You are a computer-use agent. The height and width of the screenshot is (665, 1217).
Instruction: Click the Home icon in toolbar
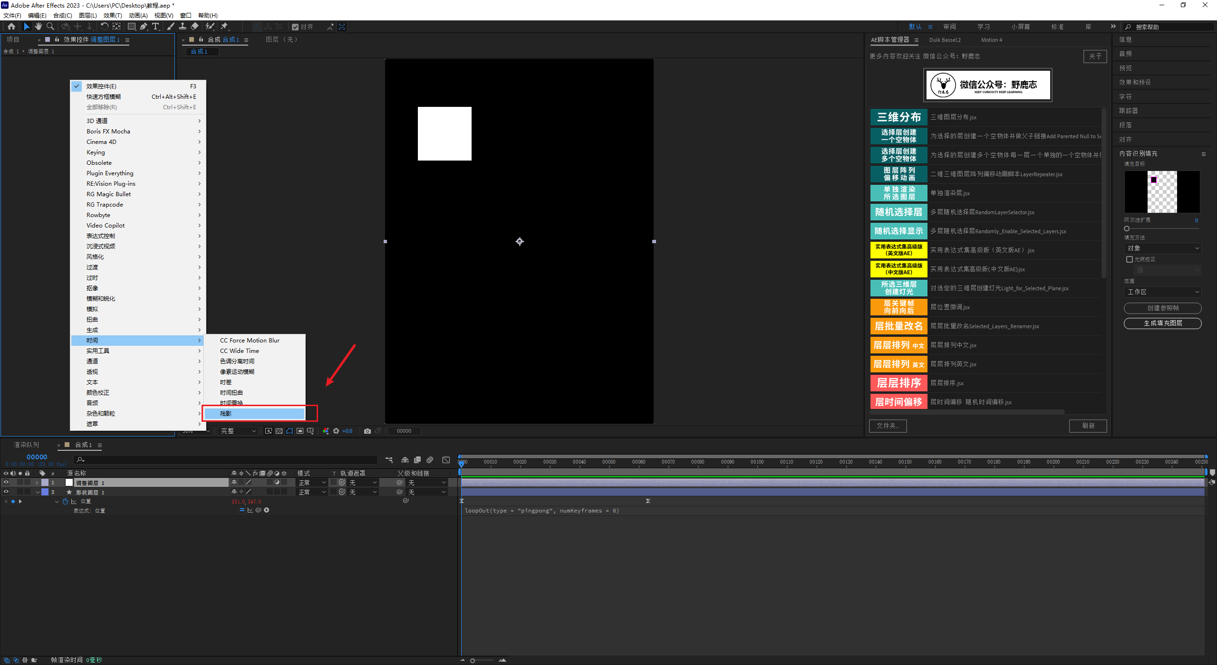click(x=11, y=27)
